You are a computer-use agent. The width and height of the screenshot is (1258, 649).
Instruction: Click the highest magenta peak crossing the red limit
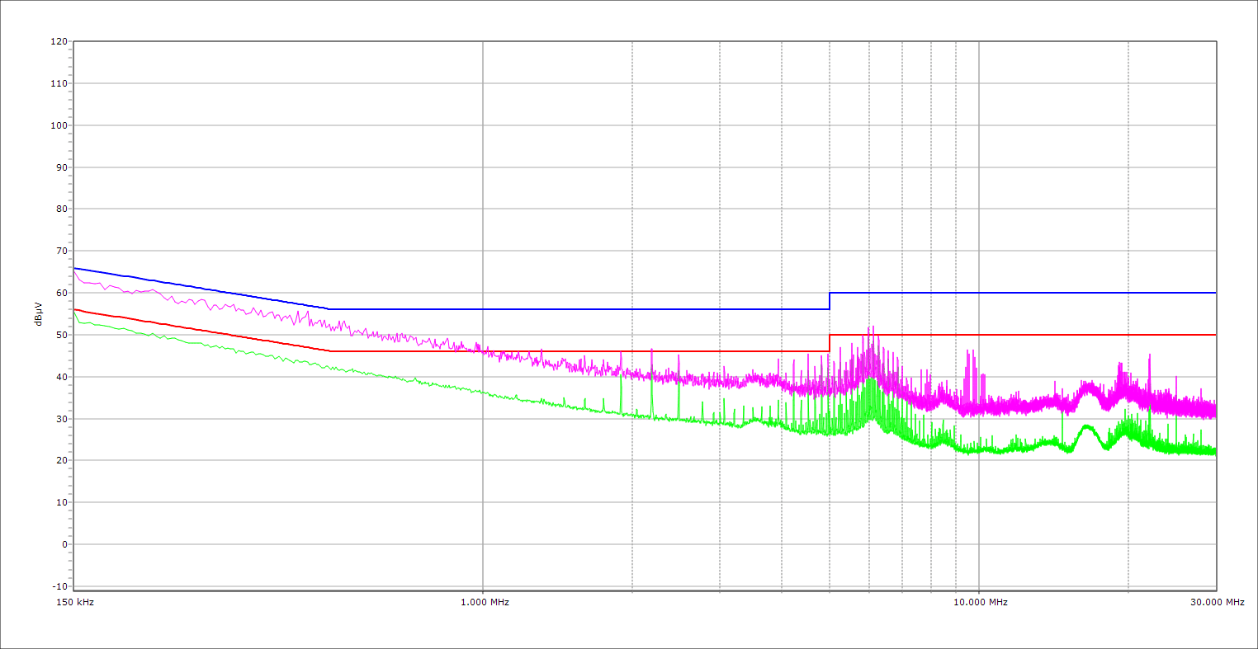(x=873, y=327)
